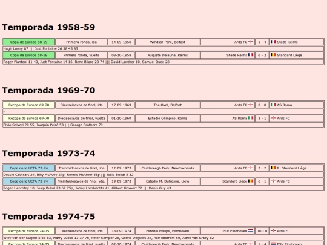This screenshot has height=245, width=327.
Task: Click Ards FC flag in the 01-10-1969 row
Action: point(273,118)
